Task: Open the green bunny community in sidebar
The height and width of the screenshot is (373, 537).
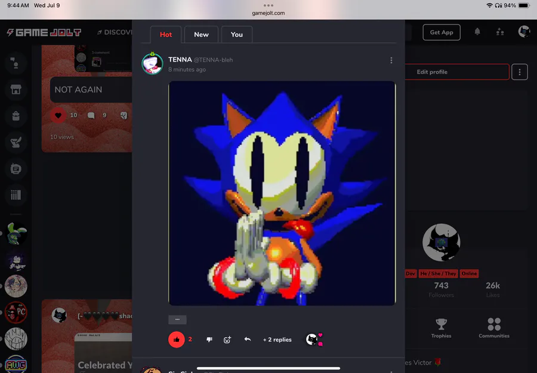Action: tap(16, 233)
